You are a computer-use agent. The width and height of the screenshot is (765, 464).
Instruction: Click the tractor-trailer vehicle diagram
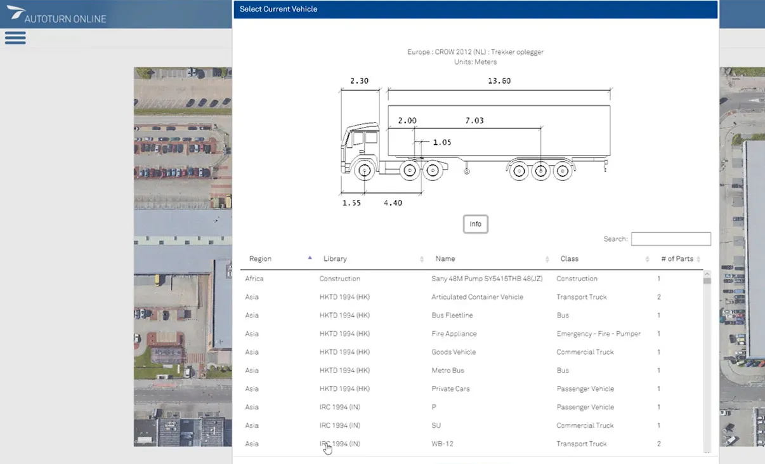475,142
